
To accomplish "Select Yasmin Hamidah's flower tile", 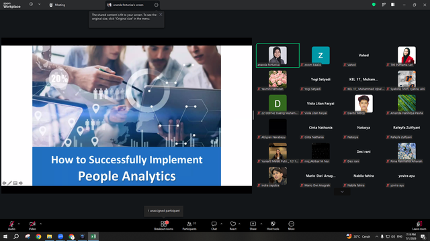I will [x=277, y=79].
